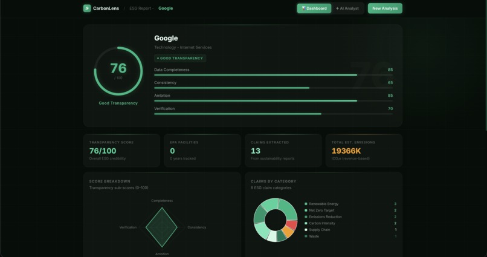Select the Claims Extracted 13 value
The height and width of the screenshot is (257, 487).
pos(256,151)
